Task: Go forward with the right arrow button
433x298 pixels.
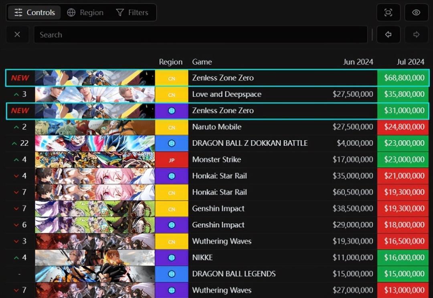Action: click(416, 35)
